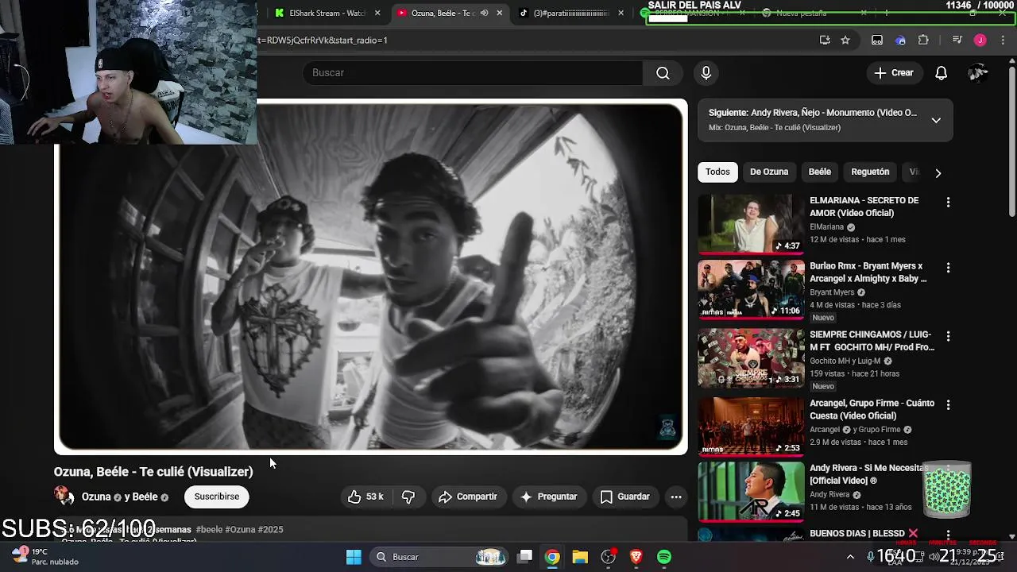Open options menu for Burlao Rmx video

click(x=948, y=268)
